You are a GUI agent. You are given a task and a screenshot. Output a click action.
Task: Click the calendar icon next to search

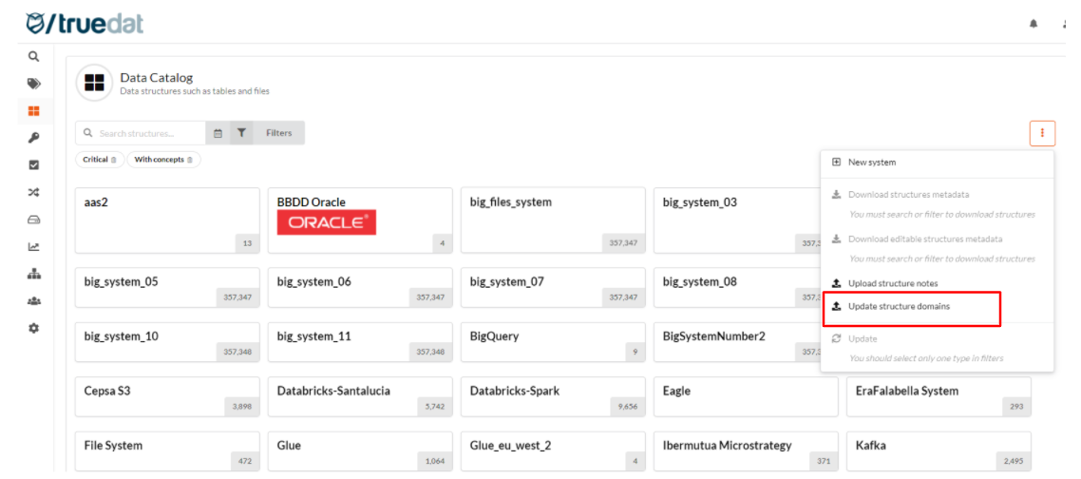click(218, 133)
